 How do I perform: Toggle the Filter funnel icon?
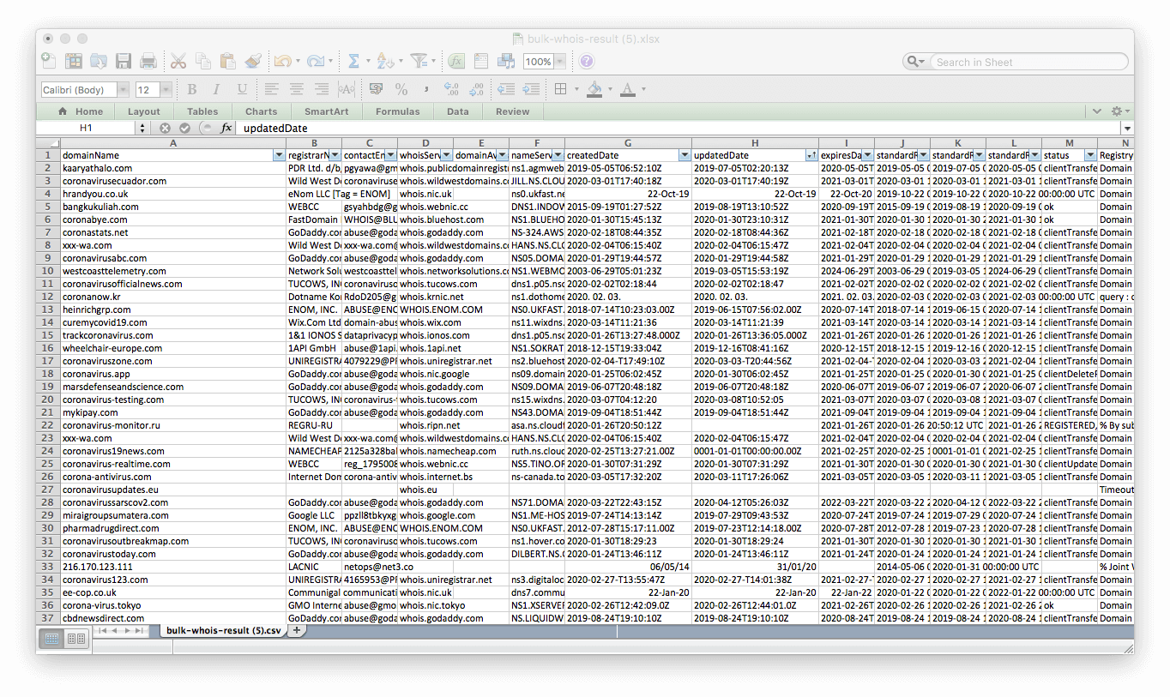419,61
